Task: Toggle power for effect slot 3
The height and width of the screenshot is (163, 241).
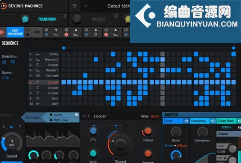Action: [86, 30]
